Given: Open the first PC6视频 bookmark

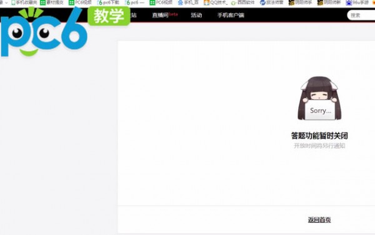Looking at the screenshot, I should 81,2.
